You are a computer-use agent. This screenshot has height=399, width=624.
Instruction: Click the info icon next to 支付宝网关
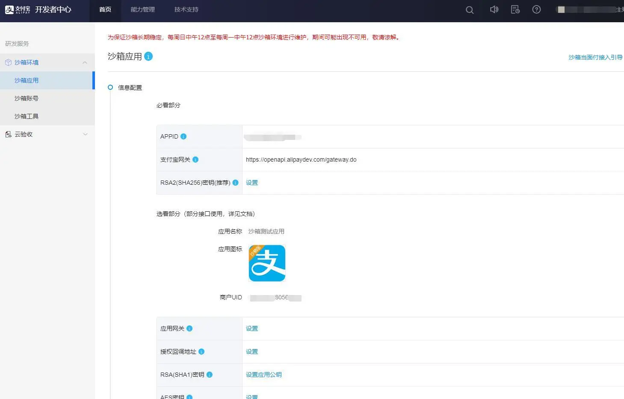[x=195, y=160]
